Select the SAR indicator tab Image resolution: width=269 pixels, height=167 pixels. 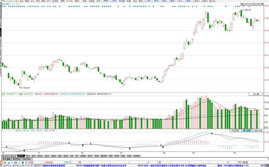[x=129, y=156]
